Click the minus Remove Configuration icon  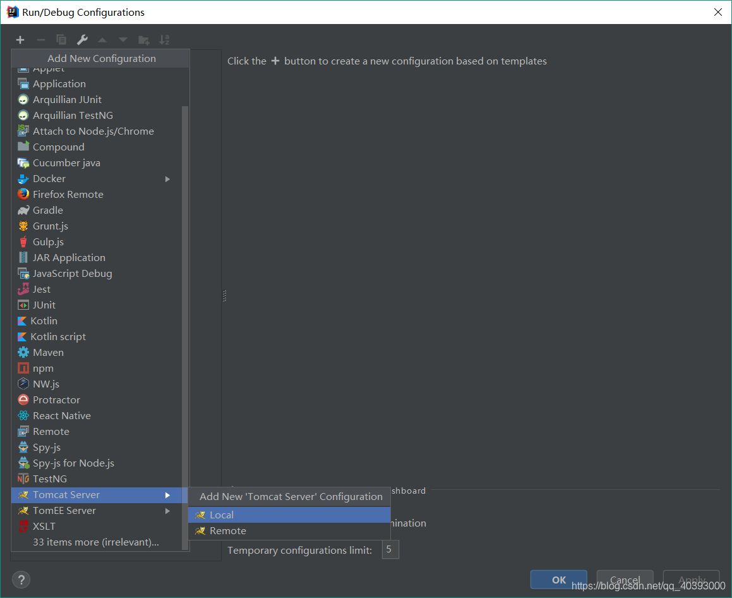40,40
